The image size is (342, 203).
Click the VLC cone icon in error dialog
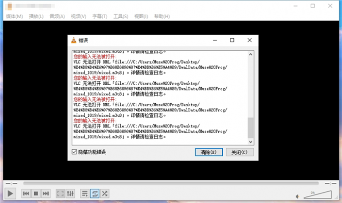click(x=74, y=40)
